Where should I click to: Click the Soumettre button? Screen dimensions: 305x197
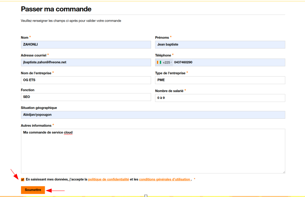(33, 190)
